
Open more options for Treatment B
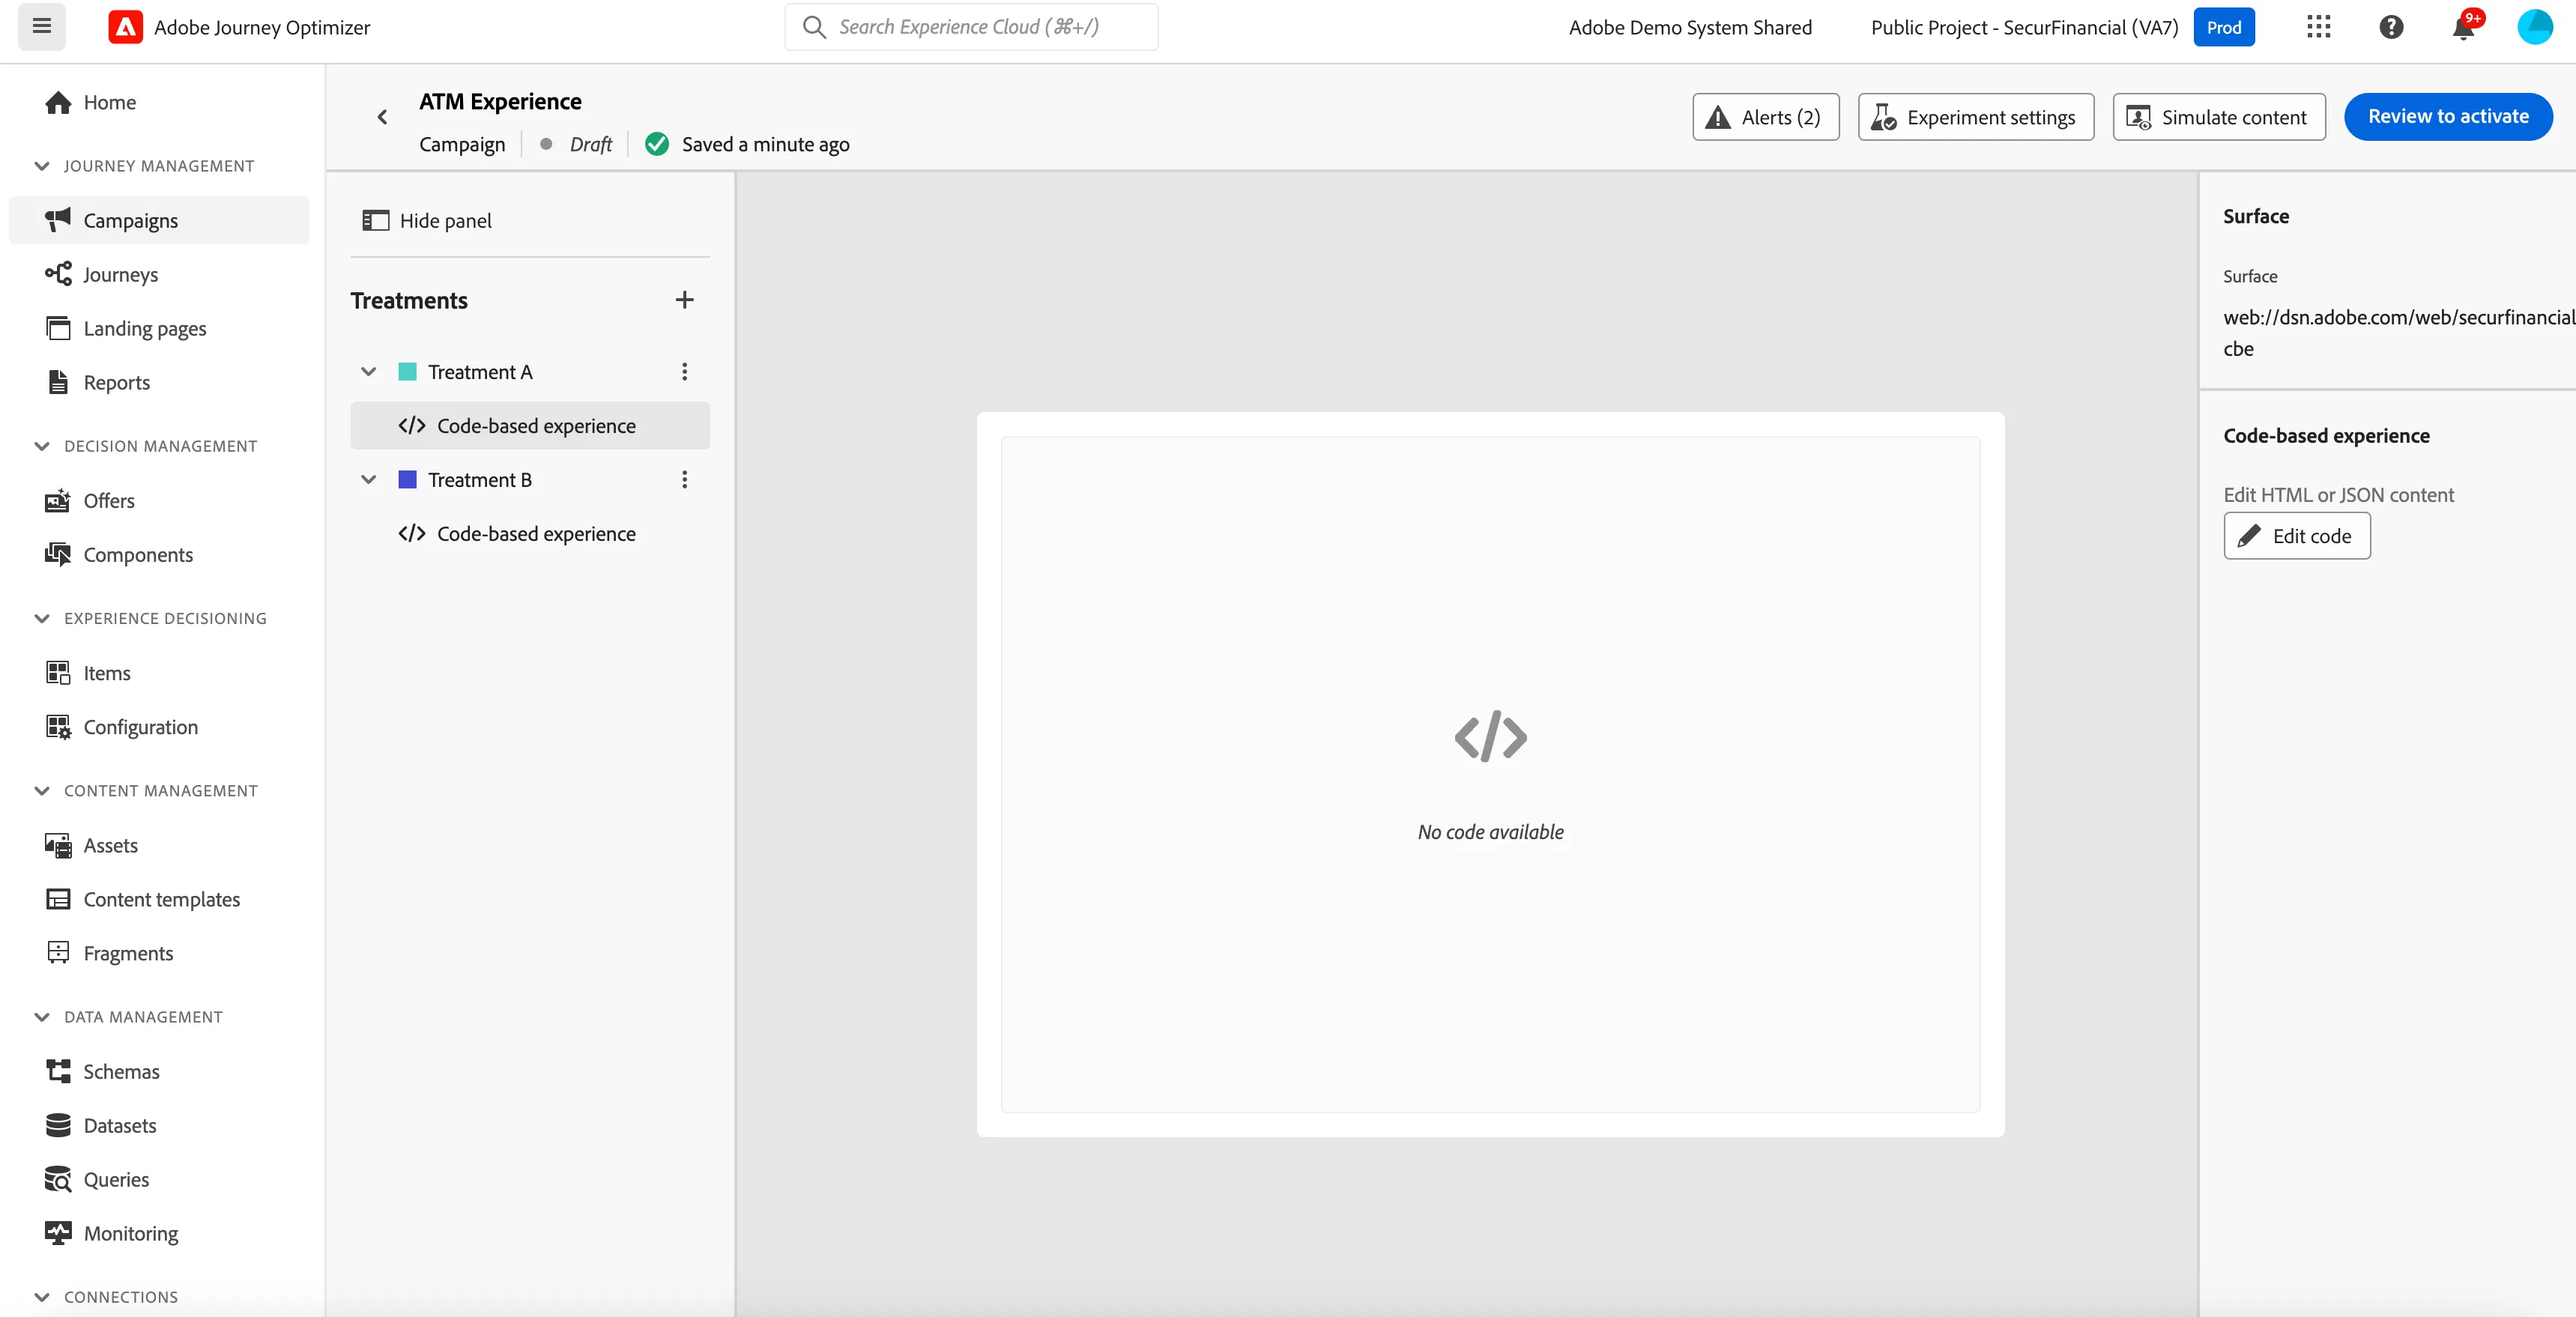click(x=685, y=480)
